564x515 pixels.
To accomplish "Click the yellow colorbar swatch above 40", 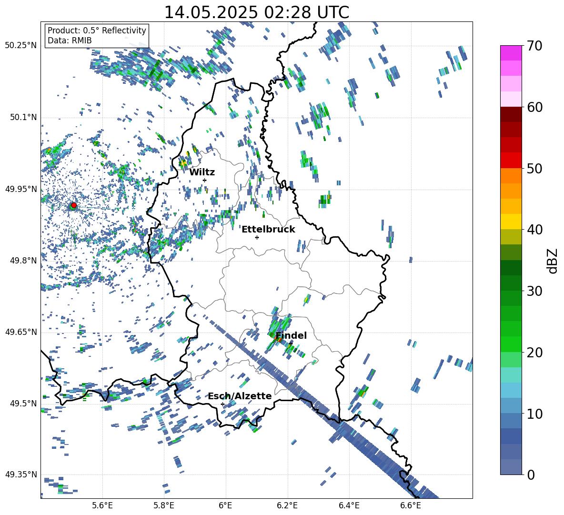I will pyautogui.click(x=511, y=222).
